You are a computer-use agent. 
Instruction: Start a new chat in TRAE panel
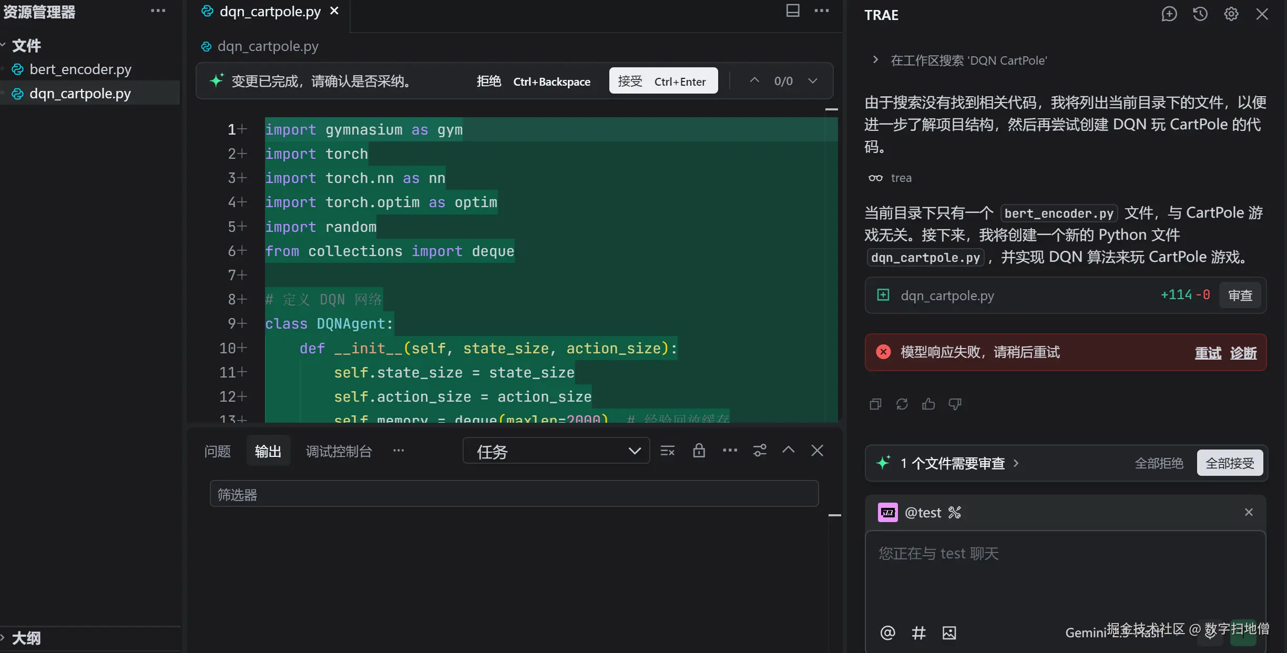(x=1169, y=14)
